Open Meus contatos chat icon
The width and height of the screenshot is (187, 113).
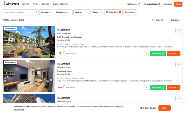point(159,4)
